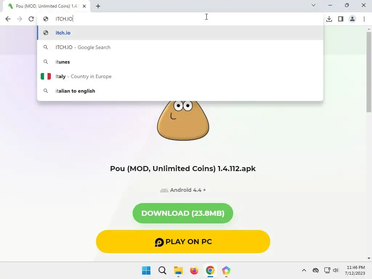Open the network status tray icon
Image resolution: width=372 pixels, height=279 pixels.
327,270
